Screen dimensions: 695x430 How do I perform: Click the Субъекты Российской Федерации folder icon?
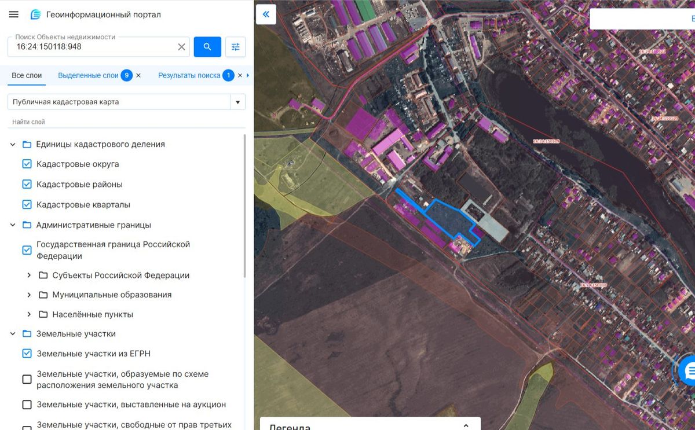(43, 275)
